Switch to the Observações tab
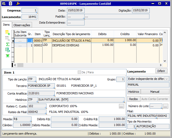172x138 pixels. [x=22, y=25]
